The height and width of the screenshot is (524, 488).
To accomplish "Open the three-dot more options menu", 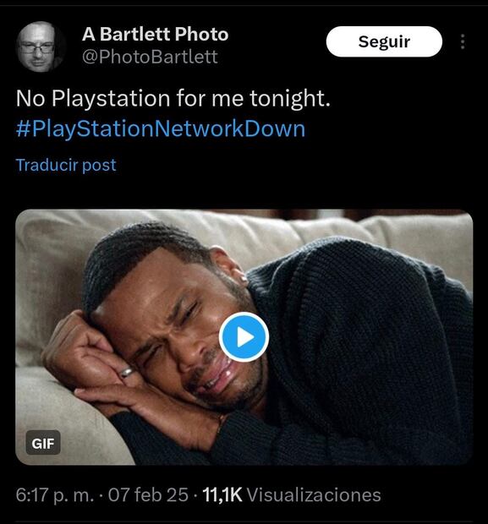I will (x=463, y=41).
